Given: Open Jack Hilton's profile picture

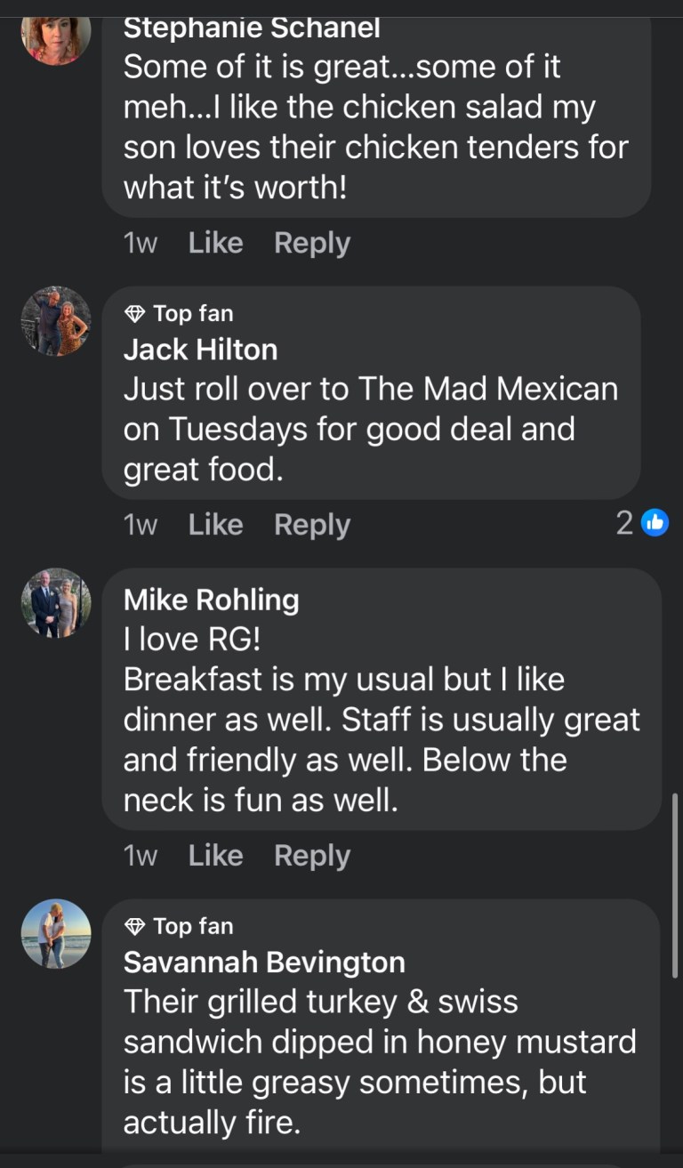Looking at the screenshot, I should pyautogui.click(x=55, y=321).
